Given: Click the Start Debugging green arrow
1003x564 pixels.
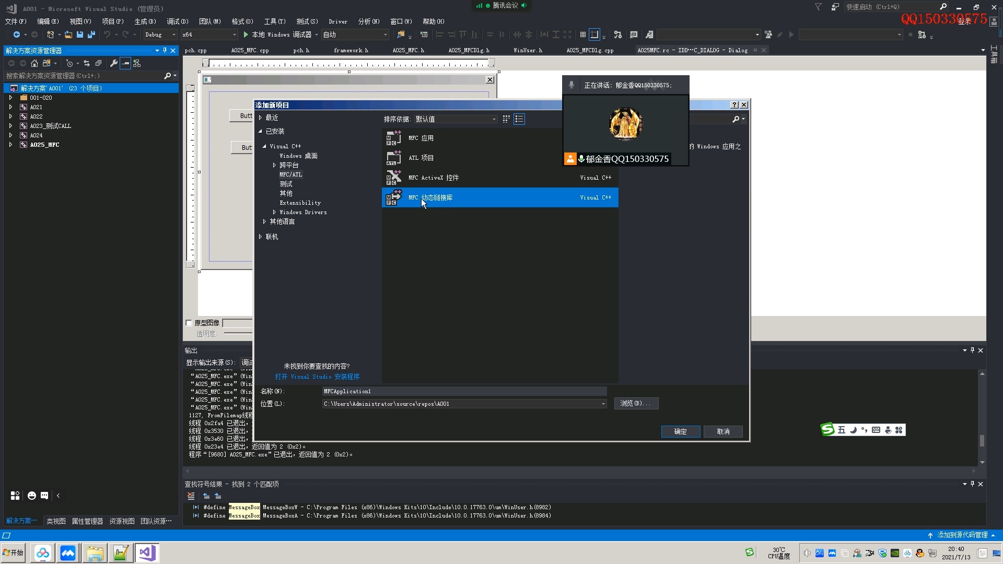Looking at the screenshot, I should coord(246,34).
